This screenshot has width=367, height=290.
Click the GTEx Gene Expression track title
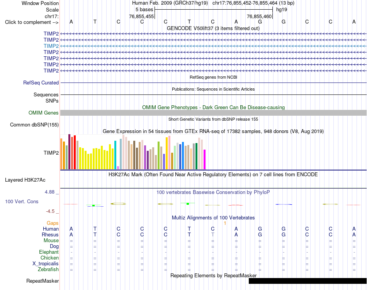pyautogui.click(x=213, y=132)
